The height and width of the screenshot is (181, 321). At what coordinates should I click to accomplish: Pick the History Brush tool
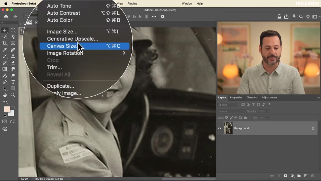5,63
